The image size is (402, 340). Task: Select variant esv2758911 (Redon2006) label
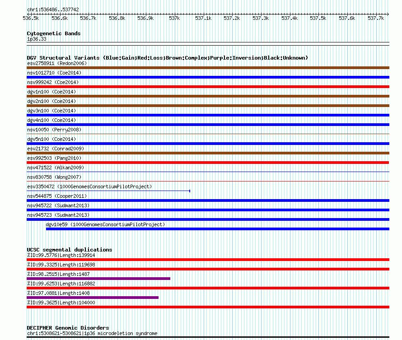(57, 63)
